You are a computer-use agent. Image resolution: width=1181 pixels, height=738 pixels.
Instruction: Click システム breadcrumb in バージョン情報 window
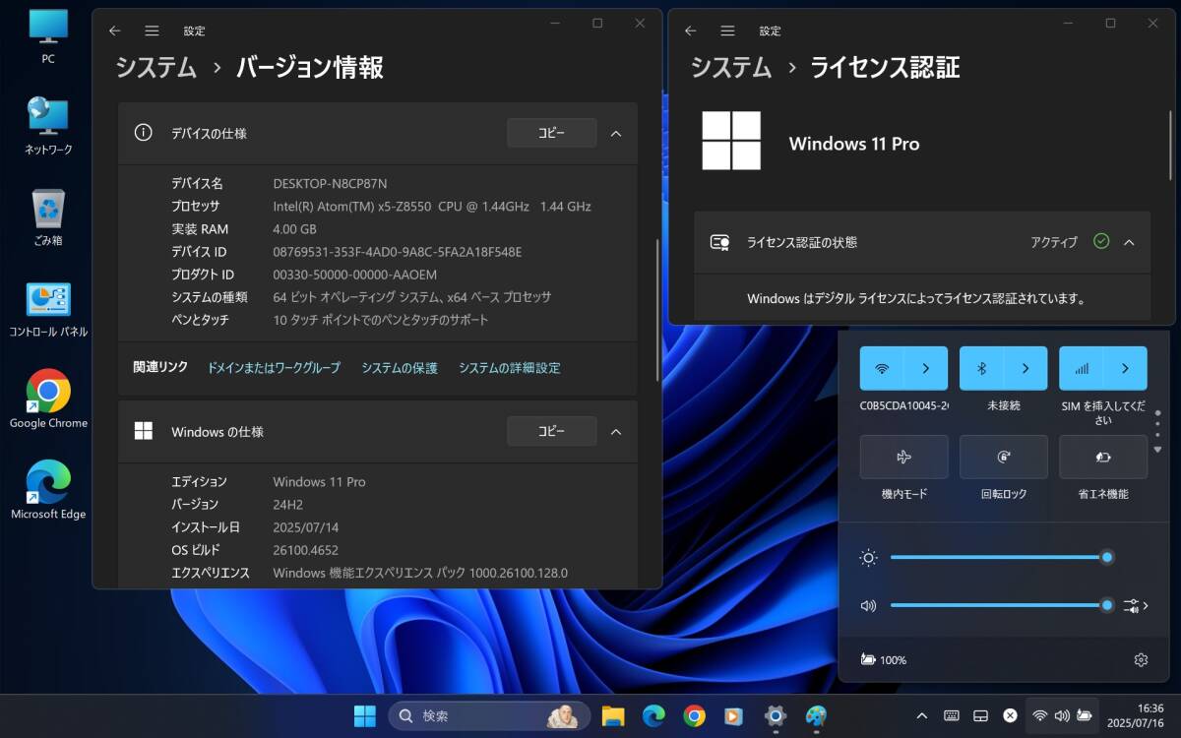tap(156, 67)
